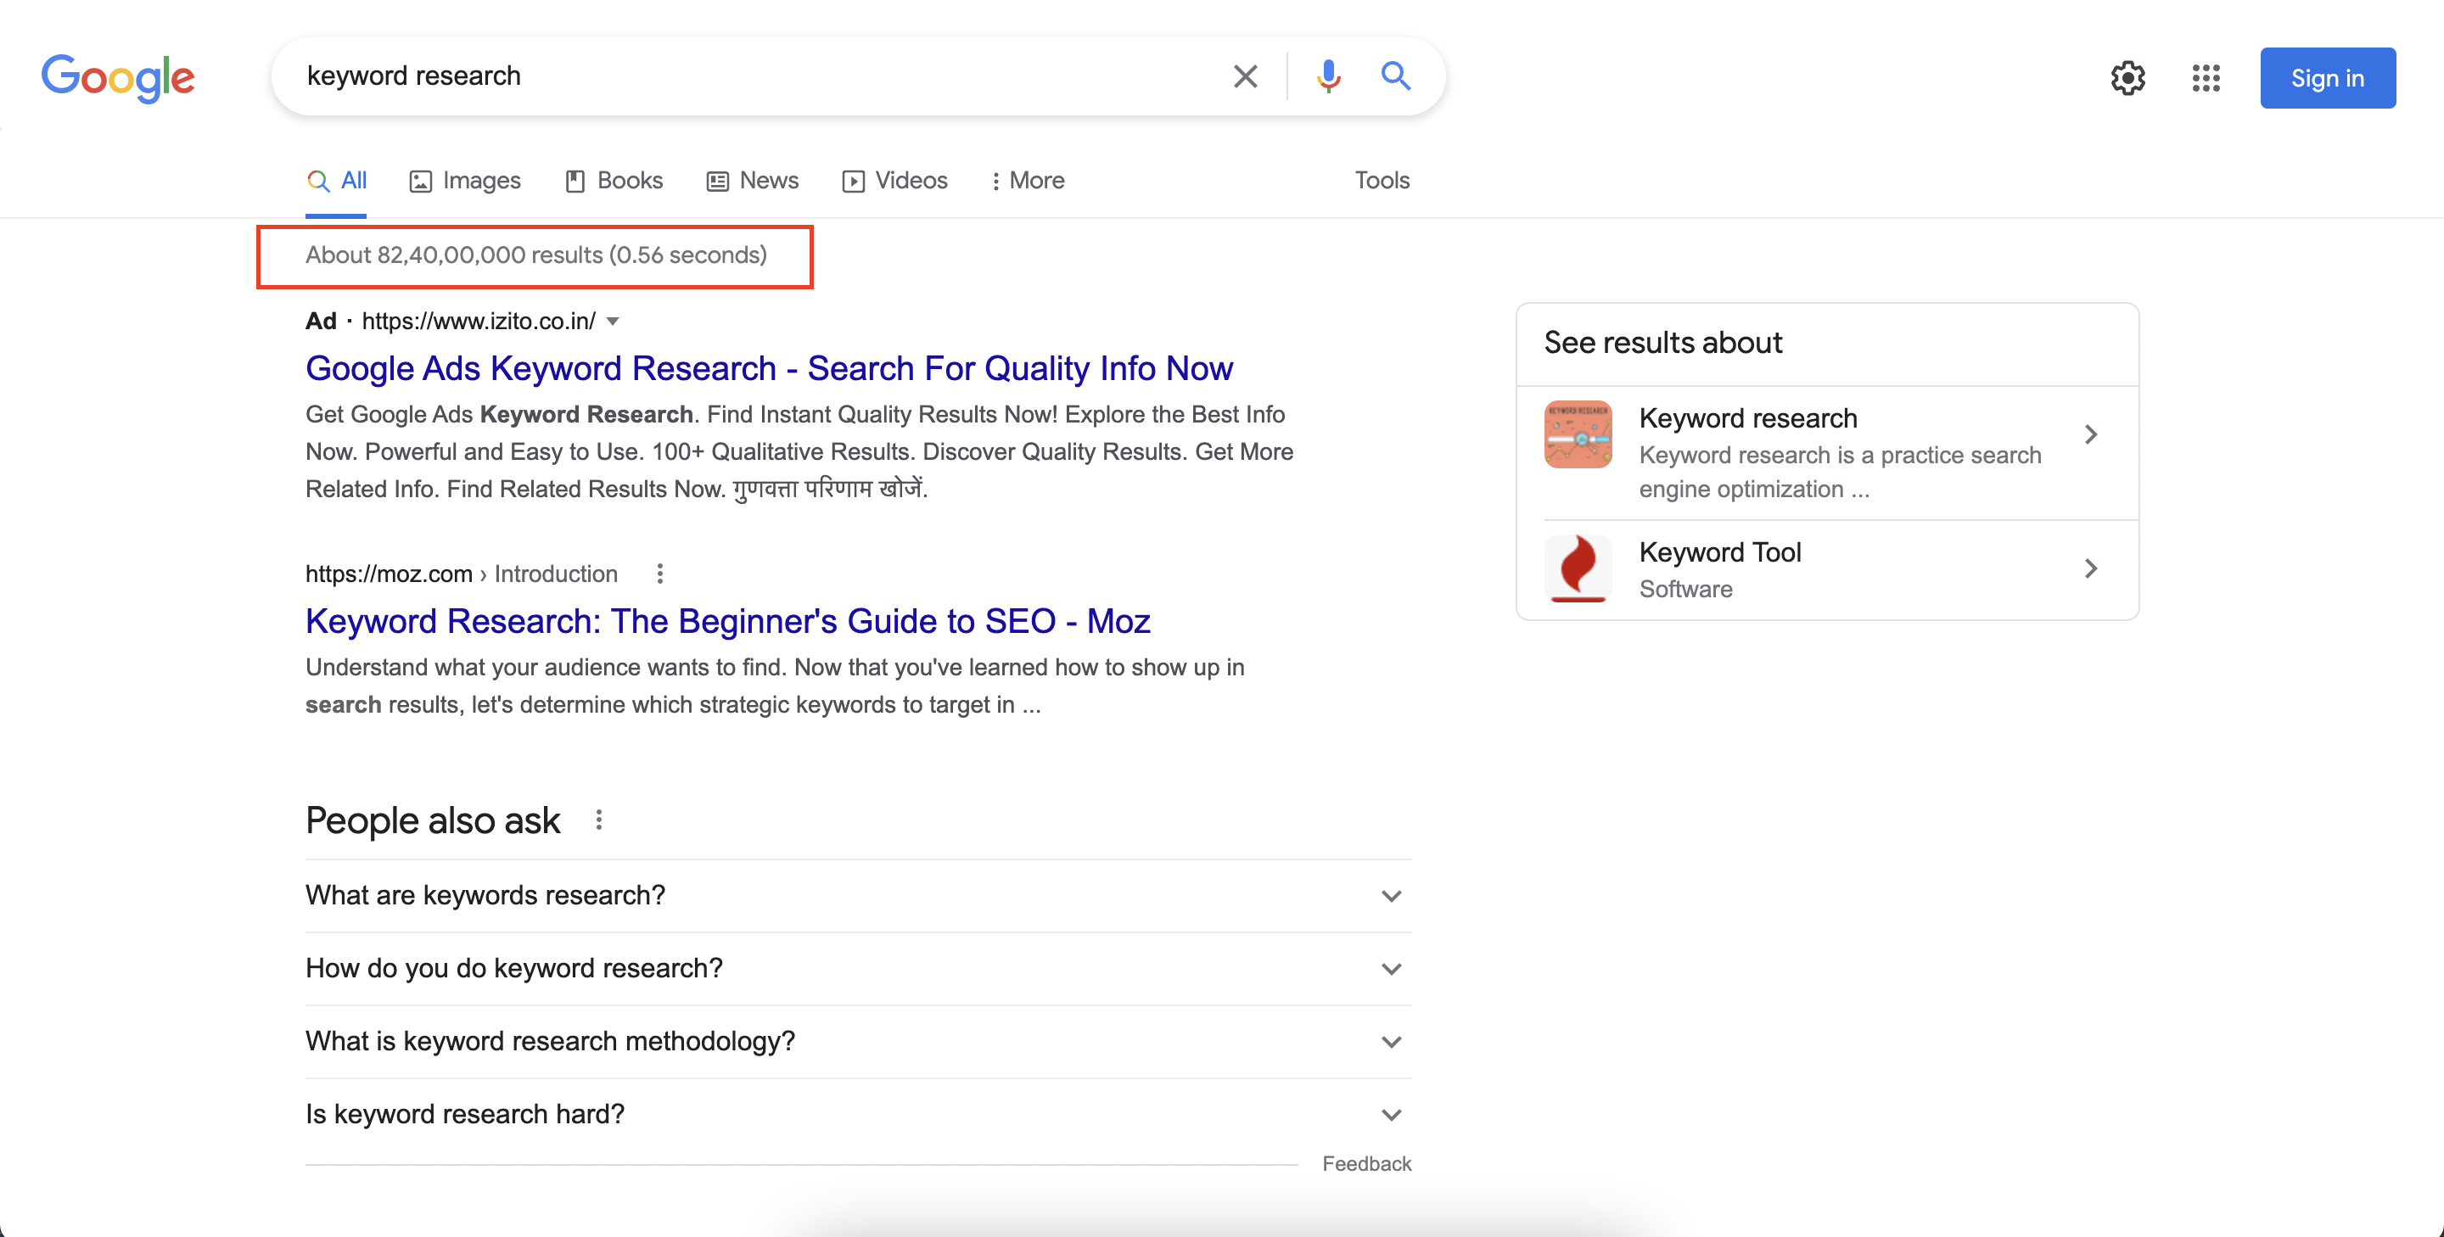The width and height of the screenshot is (2444, 1237).
Task: Expand "What is keyword research methodology?"
Action: [858, 1042]
